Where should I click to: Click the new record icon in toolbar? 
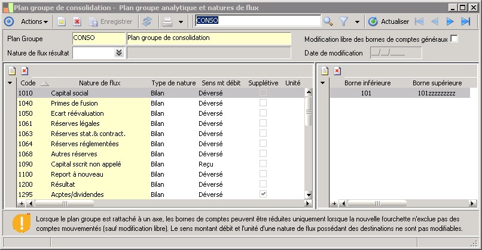[x=62, y=21]
